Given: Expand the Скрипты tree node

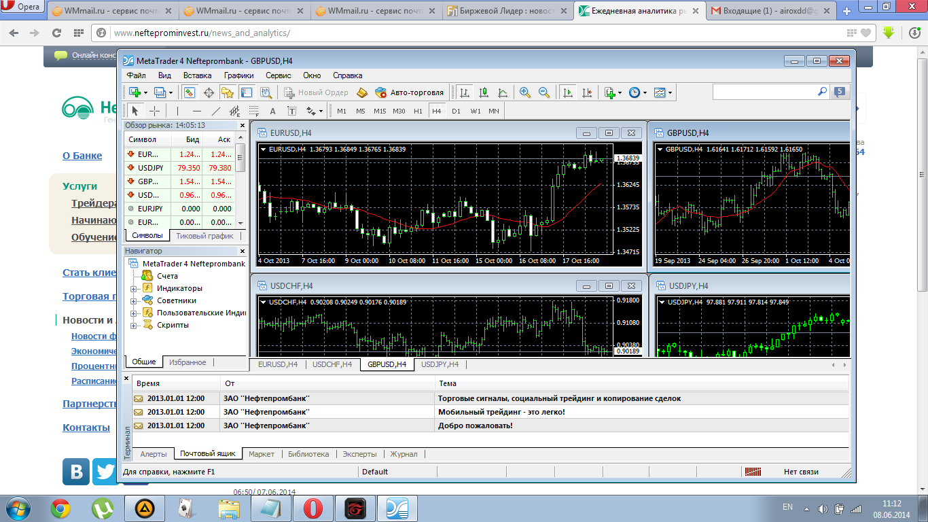Looking at the screenshot, I should (x=133, y=326).
